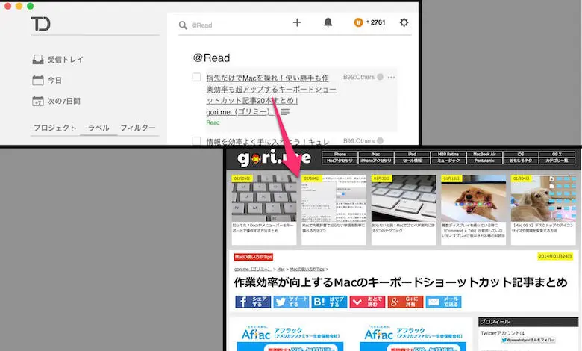
Task: Open iPhoneアクセサリ nav item
Action: point(376,161)
